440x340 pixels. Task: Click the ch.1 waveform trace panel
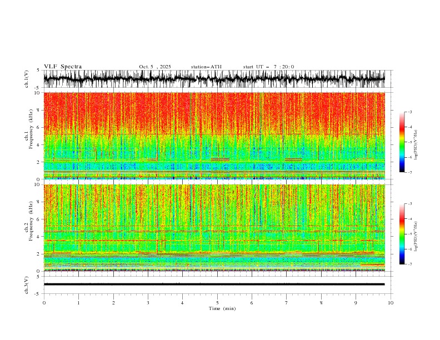(x=214, y=79)
